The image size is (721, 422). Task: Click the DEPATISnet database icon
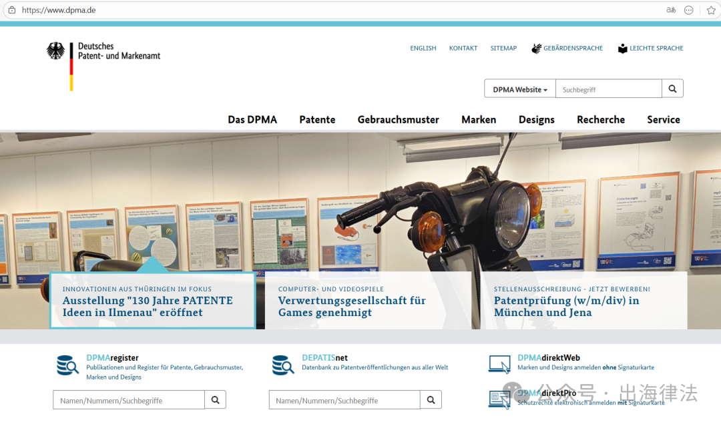point(283,365)
